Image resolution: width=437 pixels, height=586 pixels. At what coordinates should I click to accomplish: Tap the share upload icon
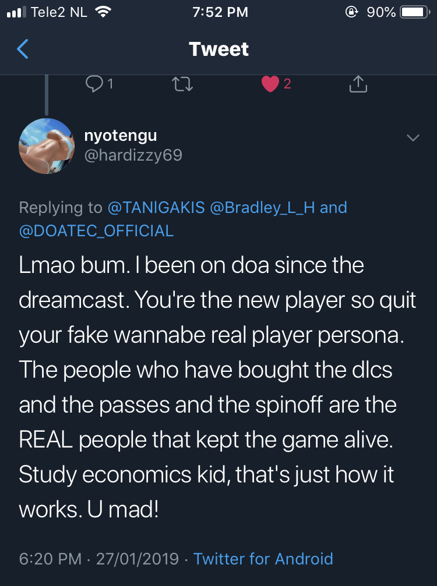pyautogui.click(x=358, y=84)
